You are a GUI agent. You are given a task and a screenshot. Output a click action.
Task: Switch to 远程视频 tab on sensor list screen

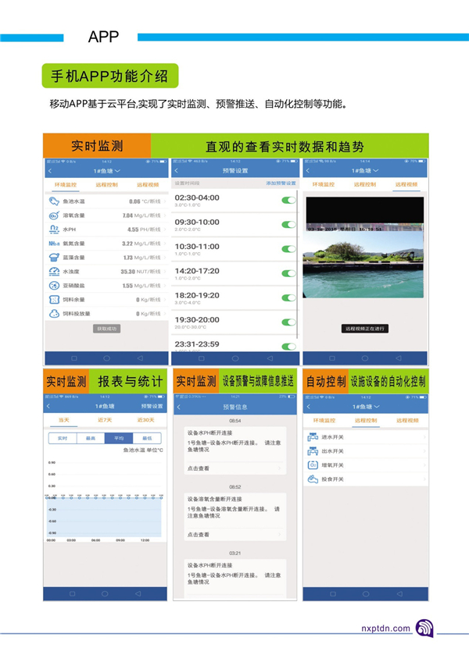148,185
